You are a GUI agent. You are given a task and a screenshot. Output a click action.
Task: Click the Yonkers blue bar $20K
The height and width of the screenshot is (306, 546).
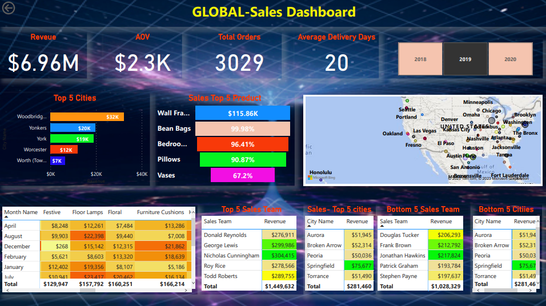click(73, 128)
